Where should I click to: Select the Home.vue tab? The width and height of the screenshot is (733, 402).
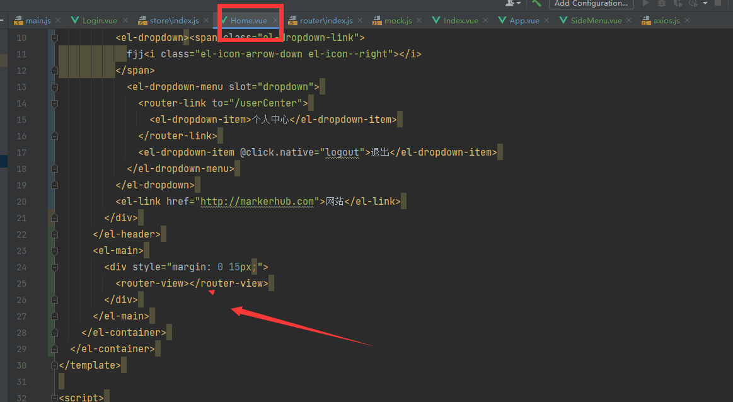coord(249,21)
